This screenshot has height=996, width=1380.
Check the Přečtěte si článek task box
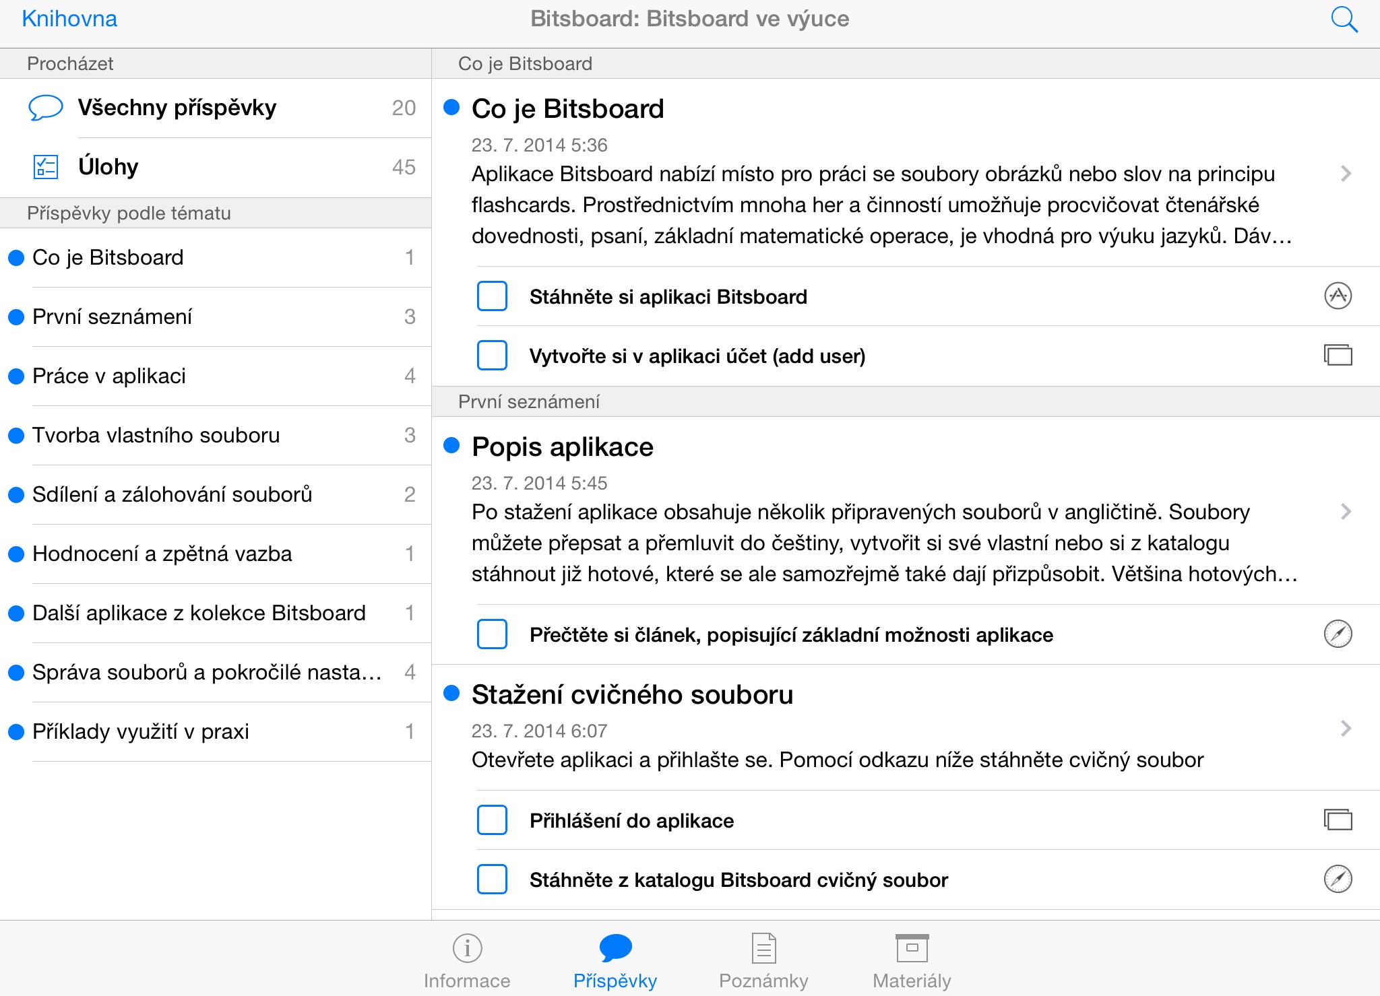[x=492, y=634]
